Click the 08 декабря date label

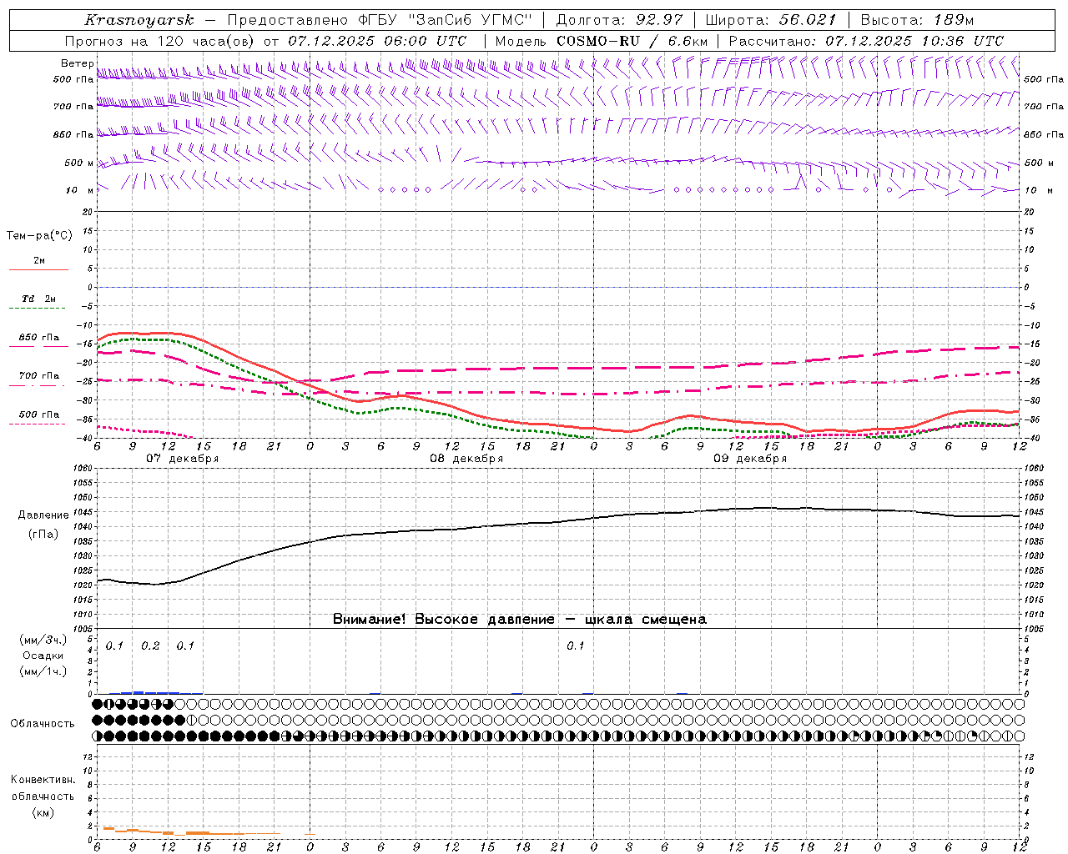click(466, 459)
